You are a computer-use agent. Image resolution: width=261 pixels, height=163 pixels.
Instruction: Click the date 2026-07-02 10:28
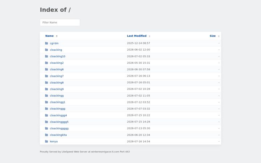138,89
